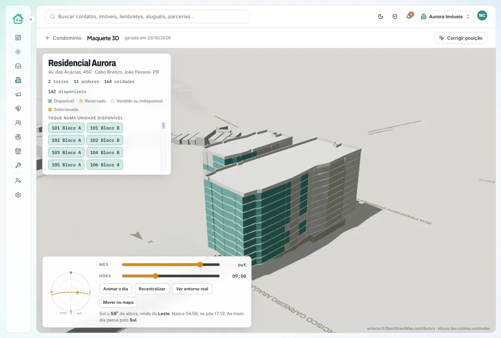The width and height of the screenshot is (501, 338).
Task: Go back to Condomínio
Action: [x=63, y=38]
